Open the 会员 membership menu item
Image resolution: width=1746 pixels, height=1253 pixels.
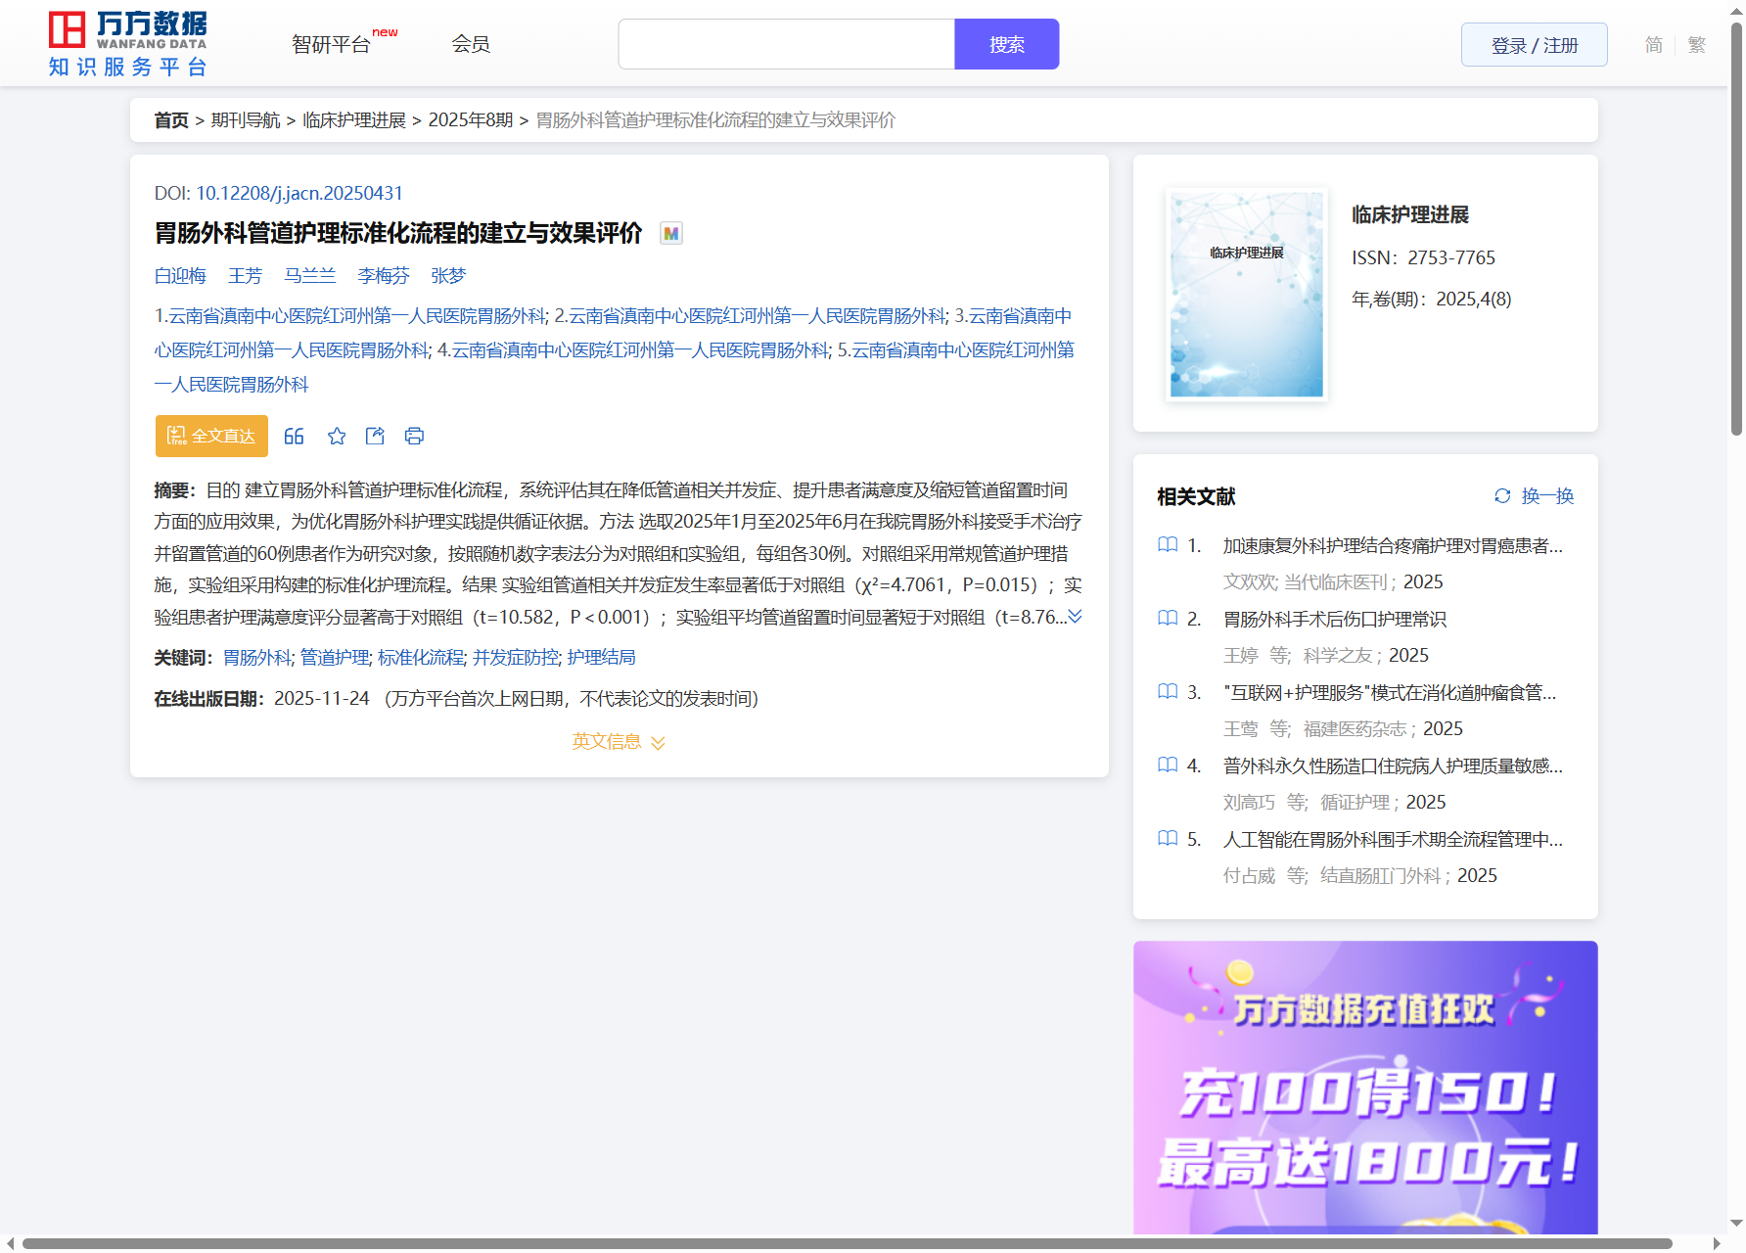click(x=471, y=45)
